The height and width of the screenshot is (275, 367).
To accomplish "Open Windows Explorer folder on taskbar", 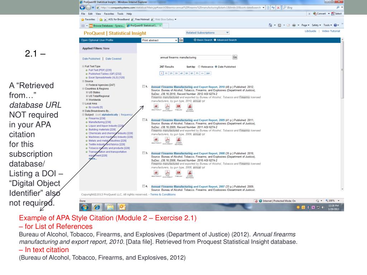I will coord(110,207).
